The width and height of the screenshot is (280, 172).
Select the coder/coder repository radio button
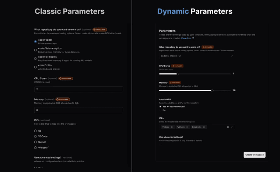click(x=35, y=41)
